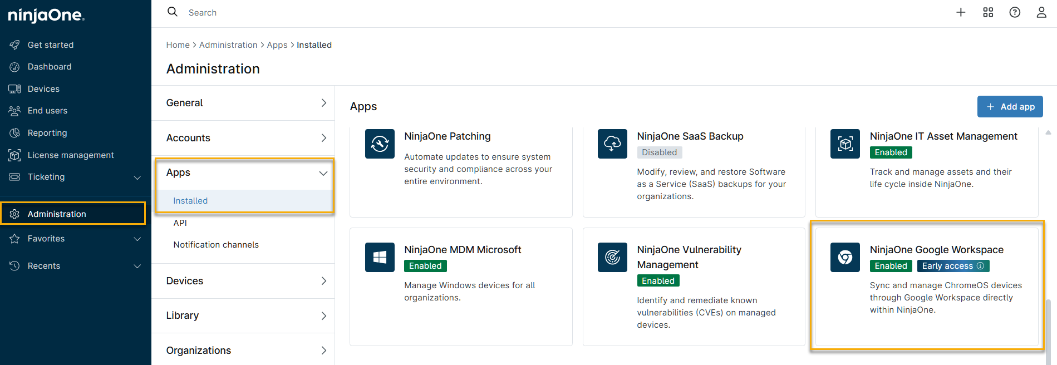The height and width of the screenshot is (365, 1057).
Task: Click the Ticketing ticket icon
Action: pyautogui.click(x=14, y=177)
